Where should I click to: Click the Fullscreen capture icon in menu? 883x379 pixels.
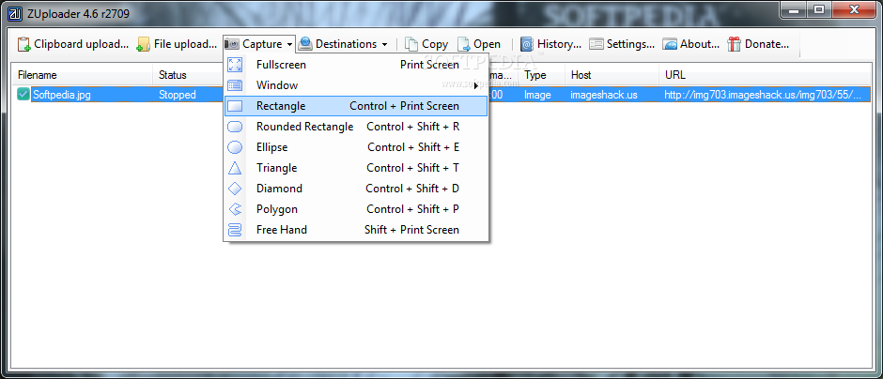tap(234, 65)
